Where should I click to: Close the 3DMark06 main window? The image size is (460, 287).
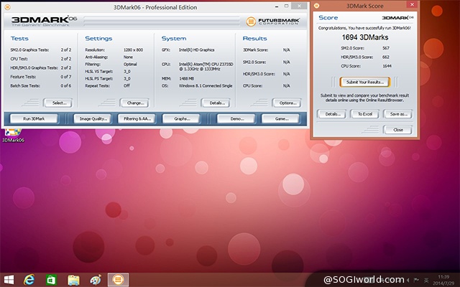coord(299,6)
